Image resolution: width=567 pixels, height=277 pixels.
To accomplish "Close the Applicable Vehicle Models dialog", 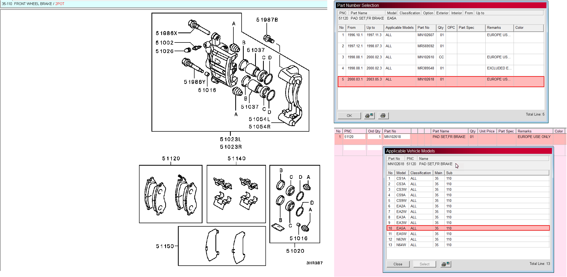I will tap(398, 264).
